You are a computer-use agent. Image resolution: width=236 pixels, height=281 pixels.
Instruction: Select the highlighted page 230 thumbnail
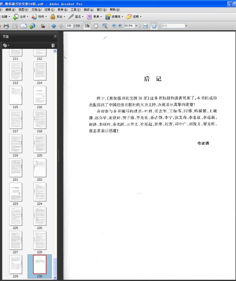click(40, 265)
